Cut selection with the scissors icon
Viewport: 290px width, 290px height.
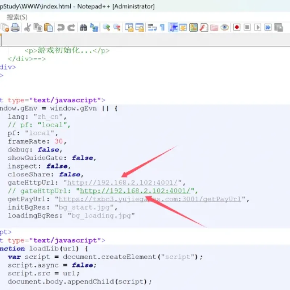(x=28, y=28)
